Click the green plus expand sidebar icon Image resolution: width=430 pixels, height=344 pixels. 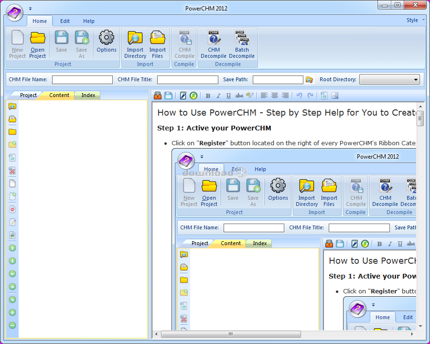coord(12,312)
